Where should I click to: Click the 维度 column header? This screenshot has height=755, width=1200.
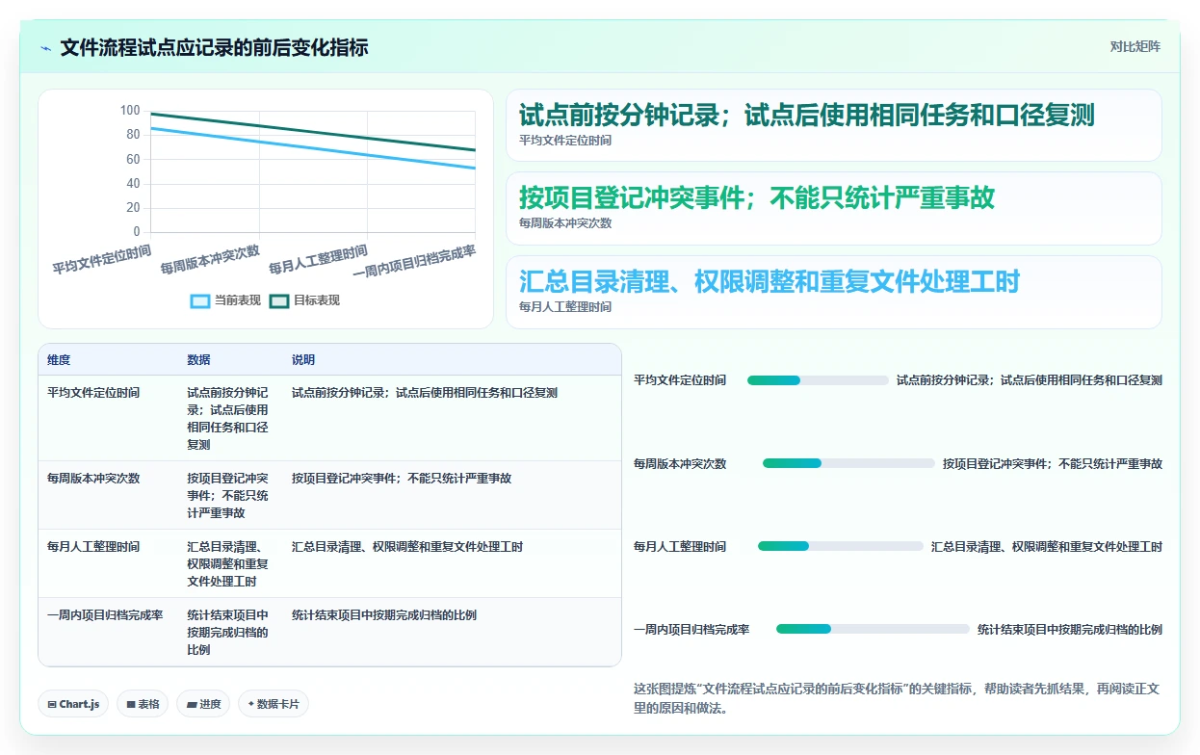tap(59, 359)
